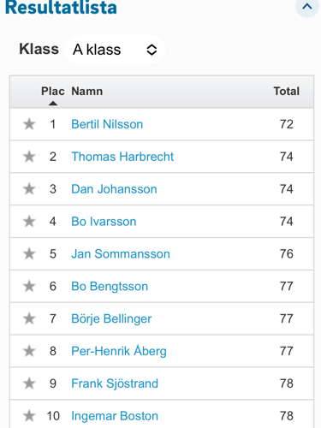Favorite Bertil Nilsson with the star icon
The width and height of the screenshot is (321, 428).
click(29, 124)
